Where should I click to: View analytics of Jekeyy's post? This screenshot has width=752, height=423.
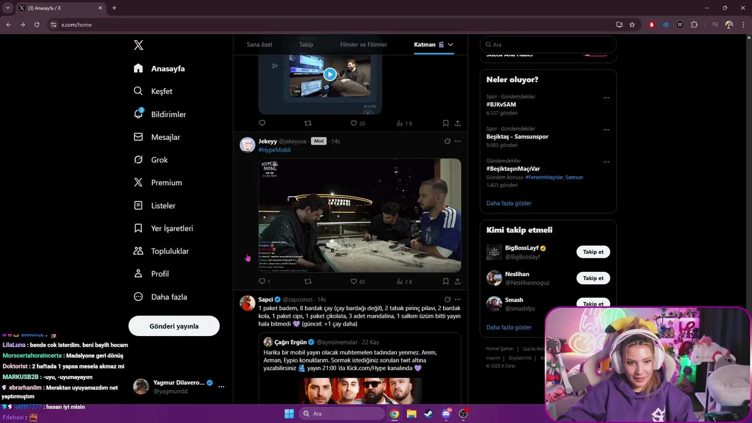point(404,281)
